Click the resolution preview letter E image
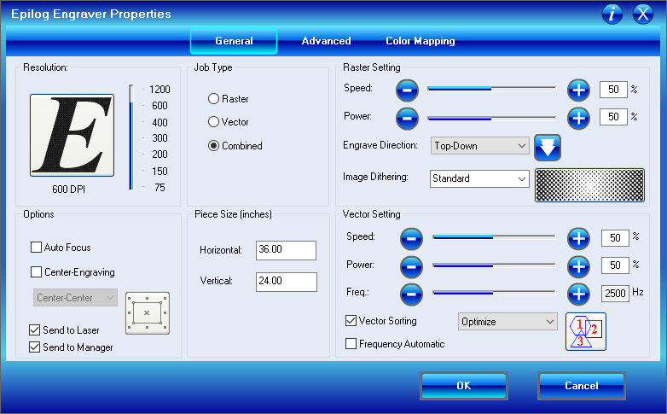Image resolution: width=667 pixels, height=414 pixels. [72, 135]
